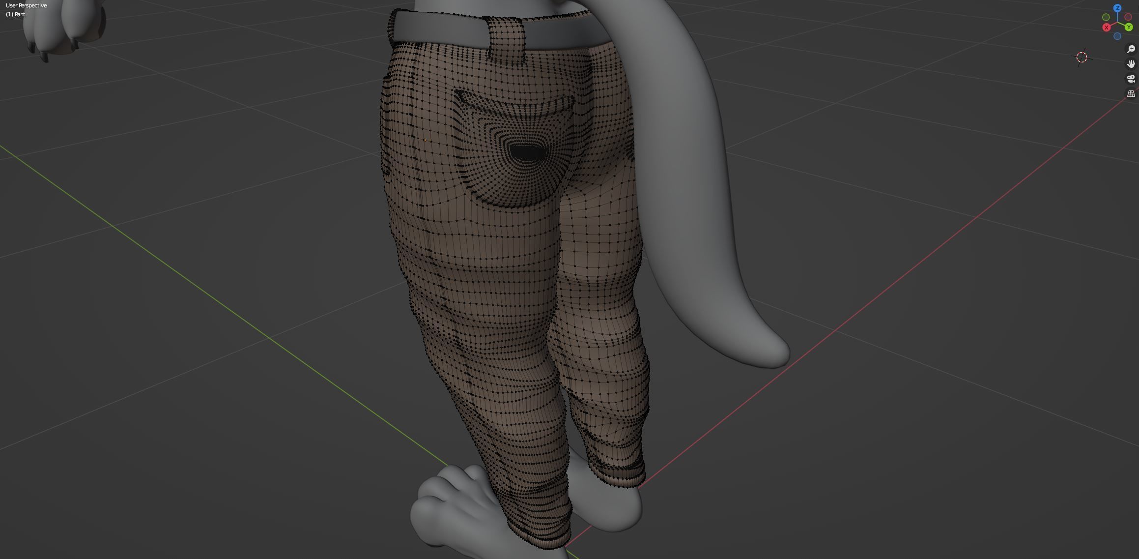Viewport: 1139px width, 559px height.
Task: Snap view to the Z axis gizmo
Action: (x=1117, y=8)
